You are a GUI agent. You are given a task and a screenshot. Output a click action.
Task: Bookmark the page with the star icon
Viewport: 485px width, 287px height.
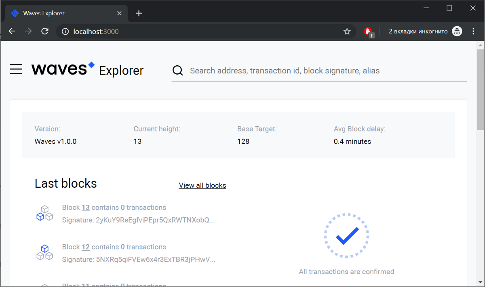point(347,31)
